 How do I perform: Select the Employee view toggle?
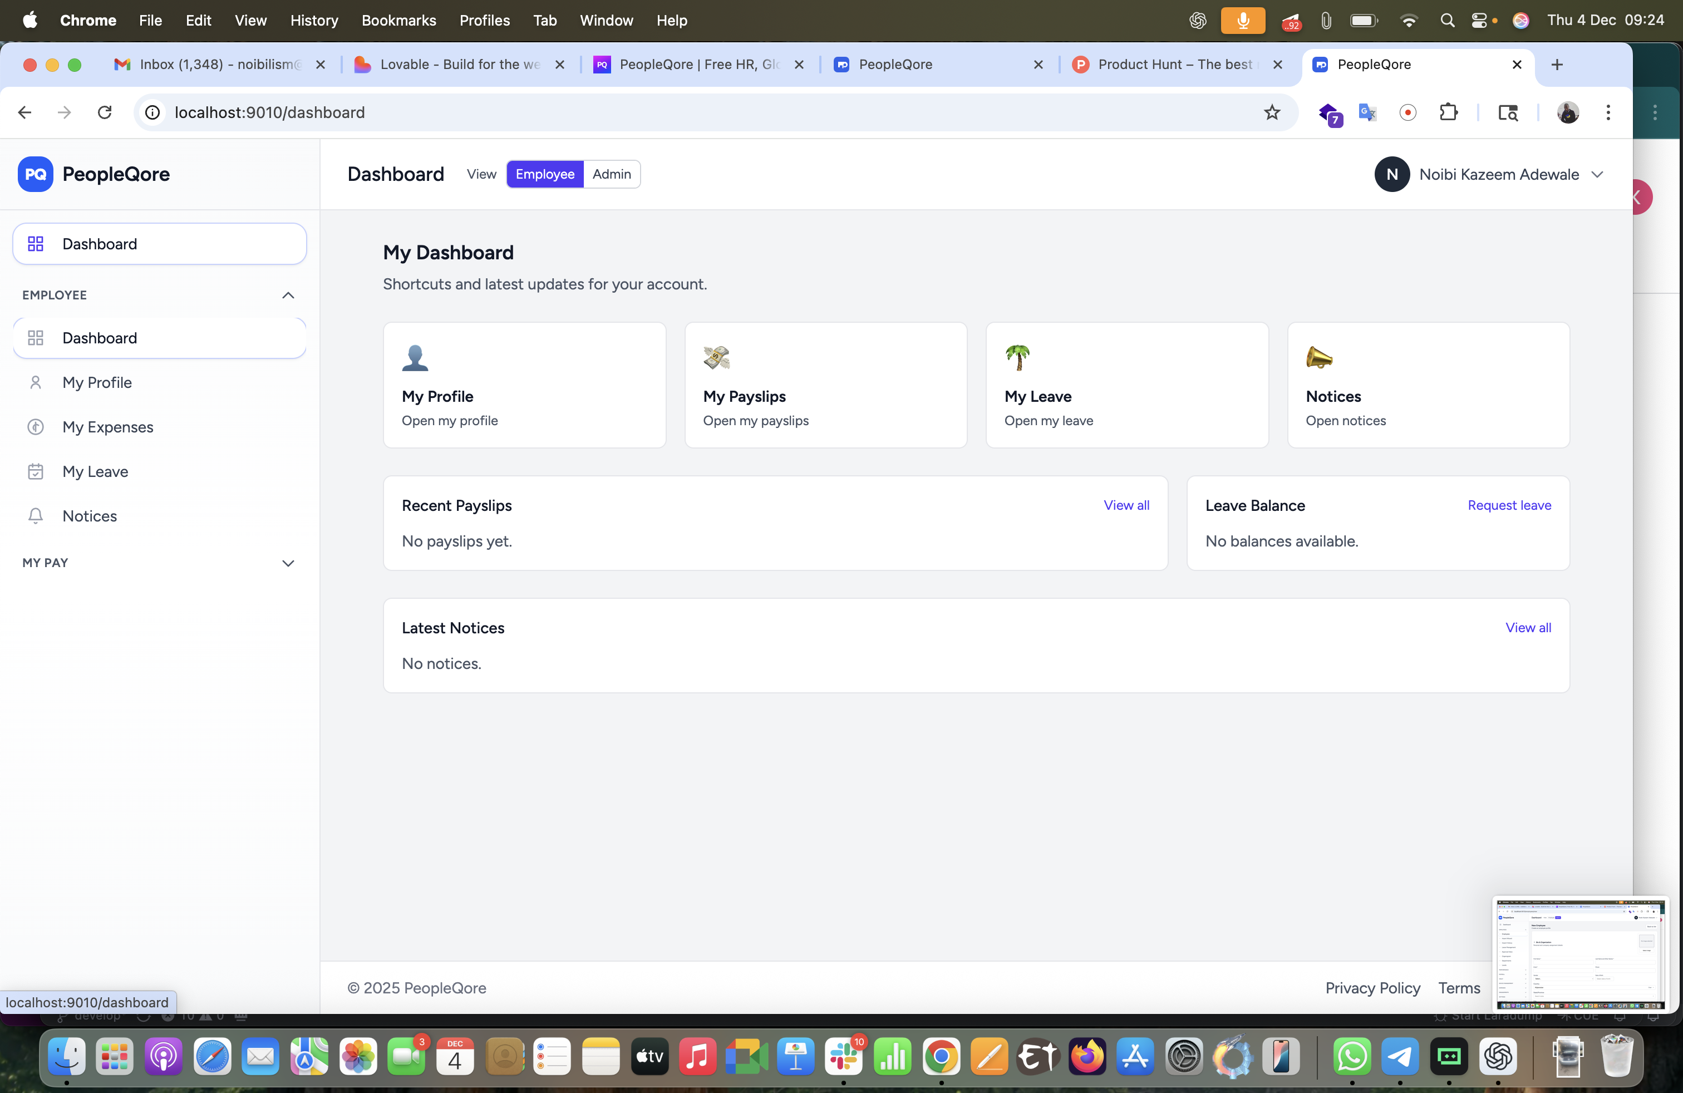coord(544,174)
